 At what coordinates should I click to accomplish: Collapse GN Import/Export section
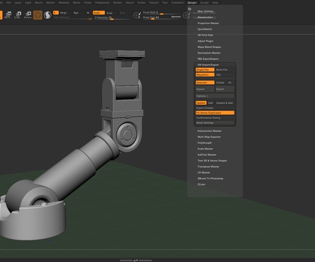pyautogui.click(x=208, y=65)
